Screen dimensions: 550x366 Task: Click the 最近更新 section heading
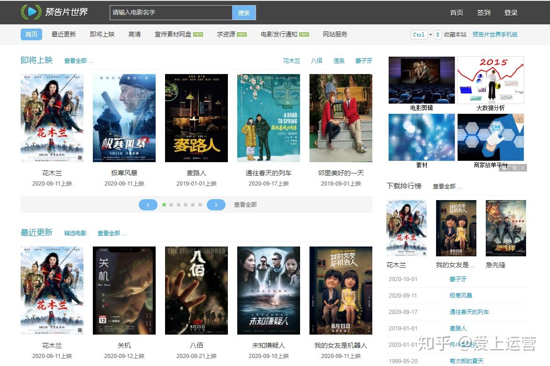[x=37, y=233]
